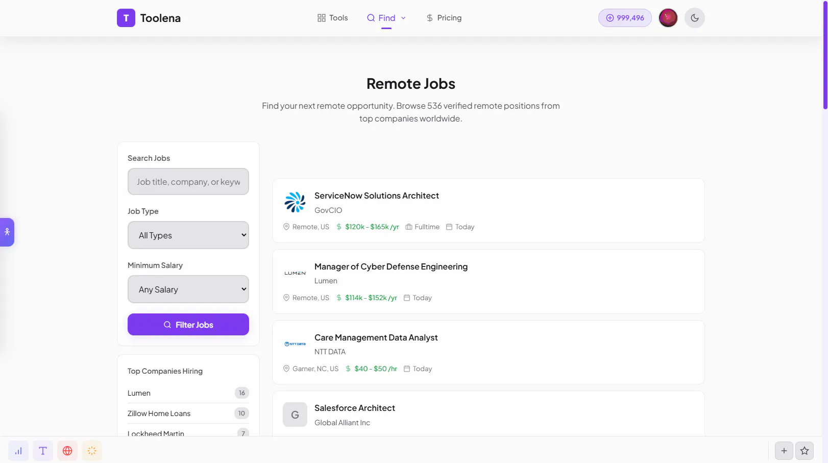The height and width of the screenshot is (463, 828).
Task: Click the $114k - $152k /yr salary text
Action: point(371,298)
